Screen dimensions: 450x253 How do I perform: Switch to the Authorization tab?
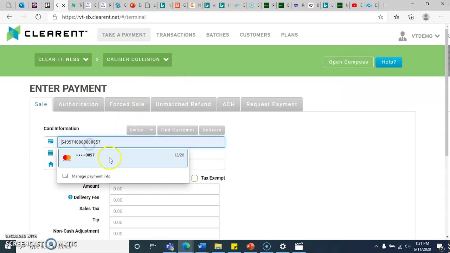[x=78, y=104]
